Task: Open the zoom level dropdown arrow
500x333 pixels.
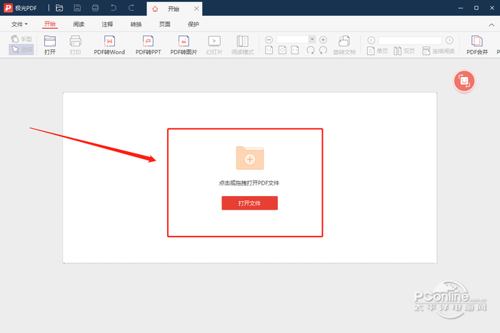Action: (x=312, y=39)
